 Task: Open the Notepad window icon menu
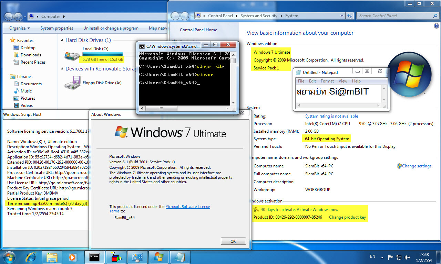click(298, 73)
